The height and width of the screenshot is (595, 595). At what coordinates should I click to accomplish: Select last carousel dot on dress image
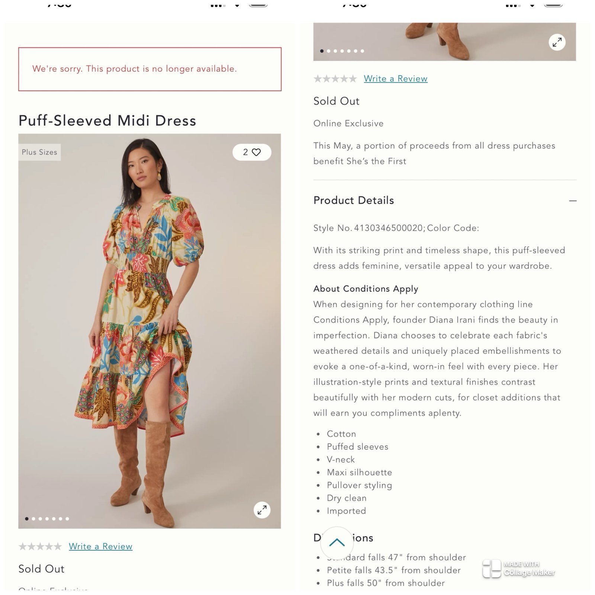click(67, 519)
